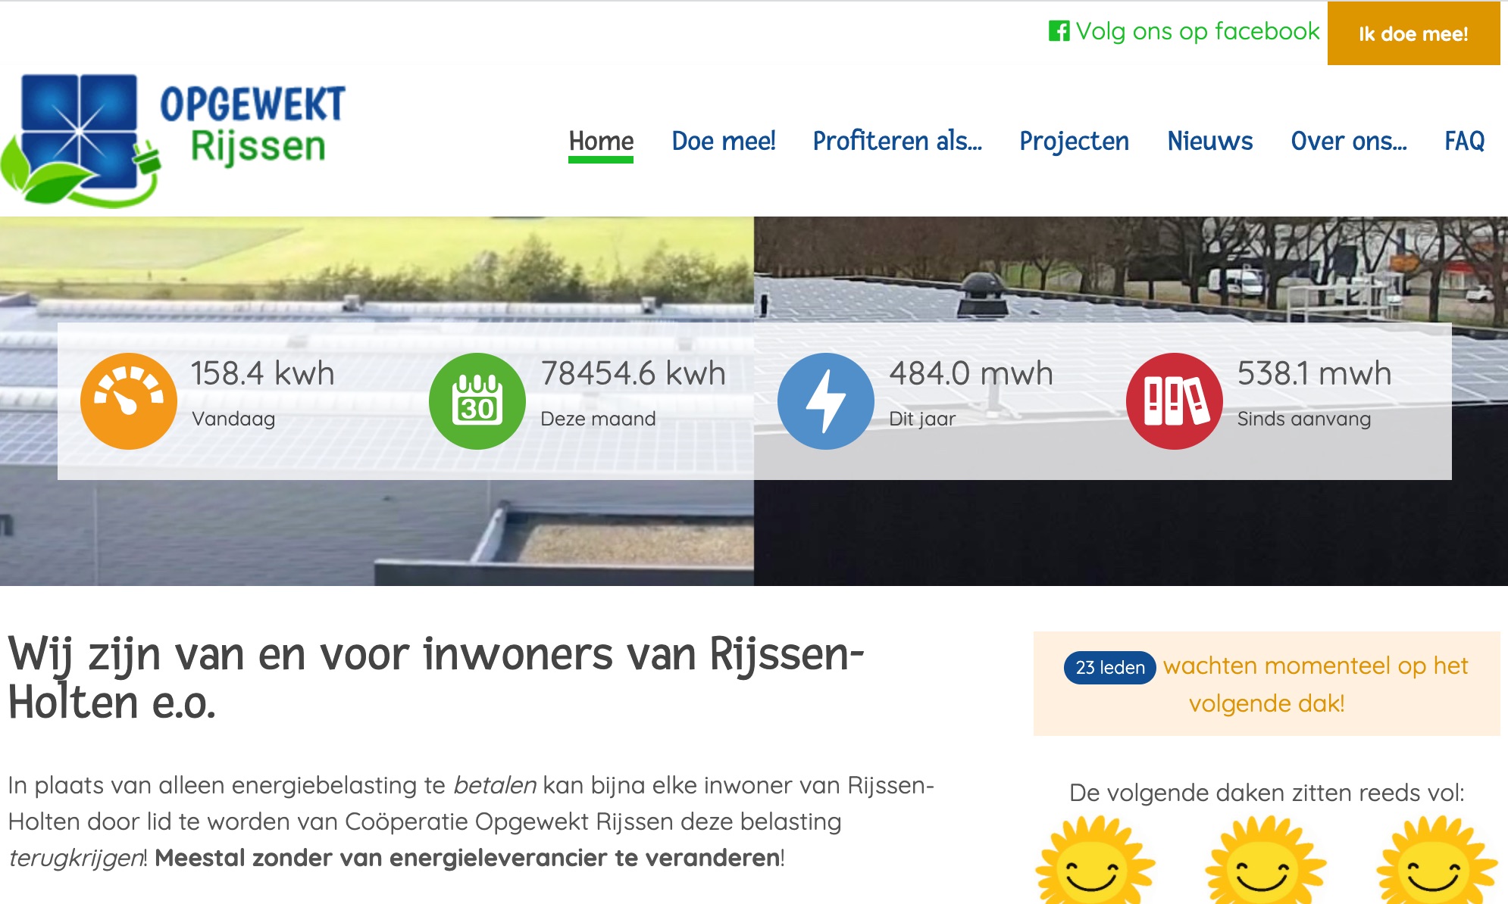Expand the Over ons... menu

coord(1349,142)
